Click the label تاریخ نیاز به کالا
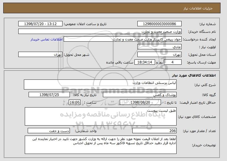 85,95
